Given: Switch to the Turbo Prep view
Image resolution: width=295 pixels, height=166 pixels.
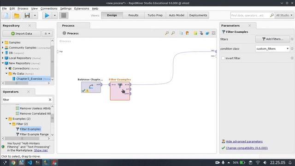Looking at the screenshot, I should [155, 15].
